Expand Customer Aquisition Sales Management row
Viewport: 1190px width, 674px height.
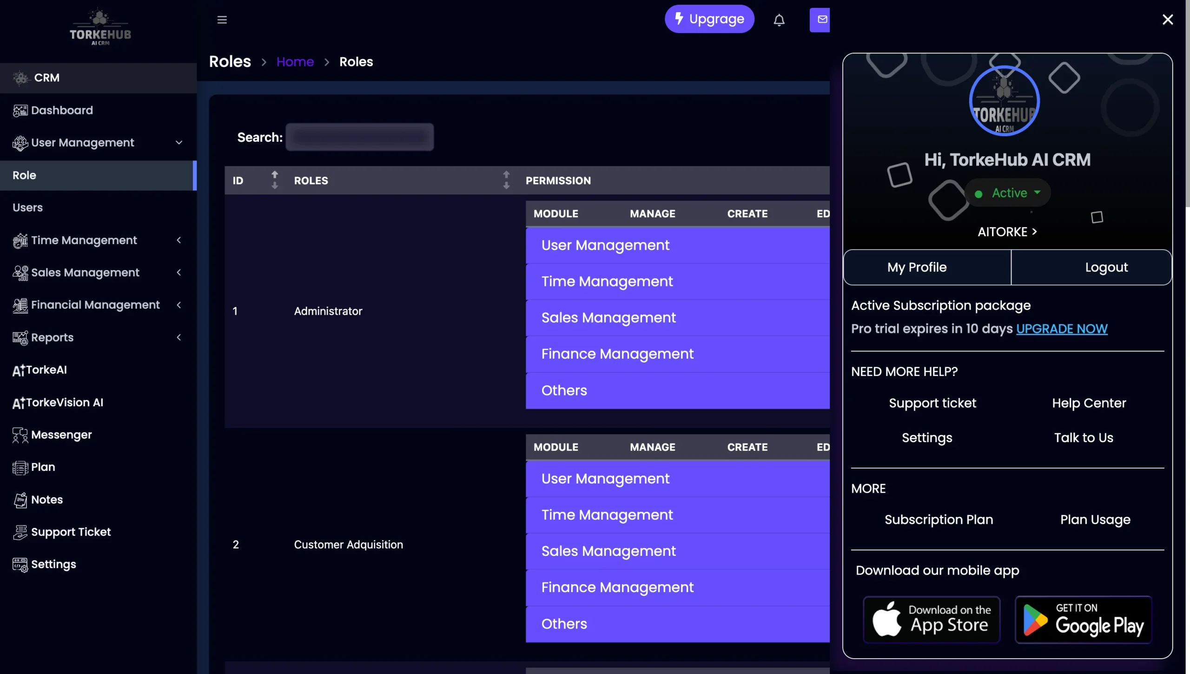coord(677,551)
